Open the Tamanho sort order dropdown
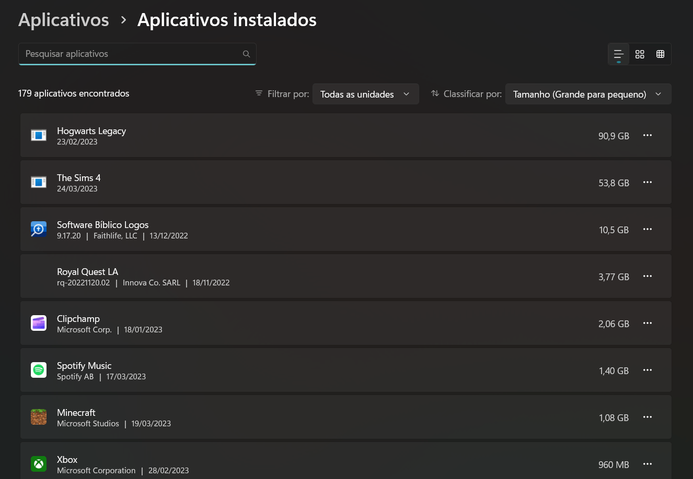The width and height of the screenshot is (693, 479). coord(588,94)
